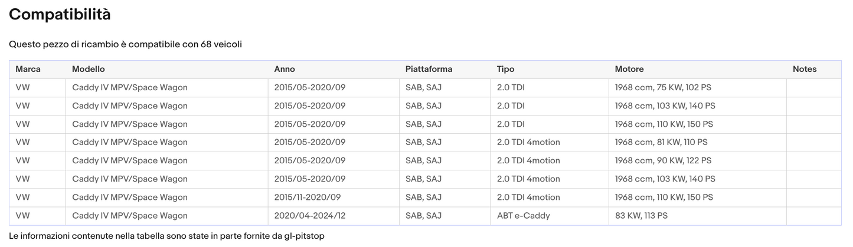This screenshot has width=853, height=247.
Task: Click the Marca column header
Action: click(x=28, y=70)
